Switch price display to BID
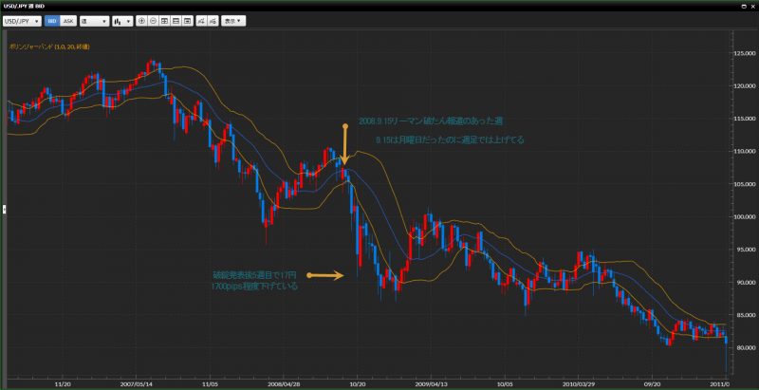This screenshot has height=390, width=759. click(52, 20)
